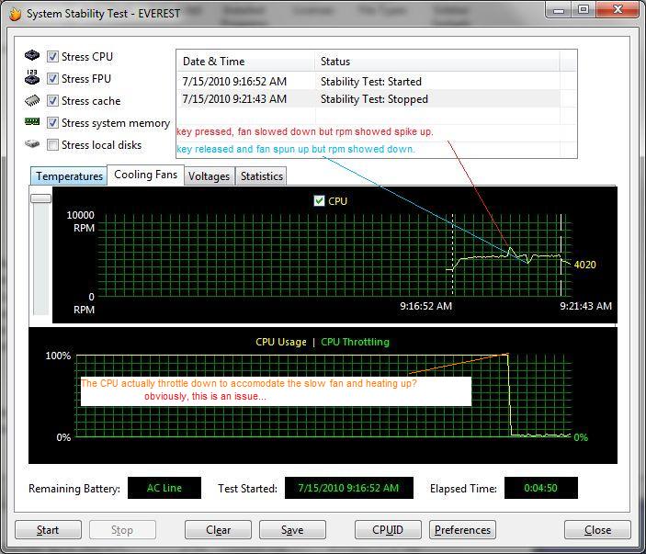The width and height of the screenshot is (646, 554).
Task: Click the Stop button
Action: [x=122, y=530]
